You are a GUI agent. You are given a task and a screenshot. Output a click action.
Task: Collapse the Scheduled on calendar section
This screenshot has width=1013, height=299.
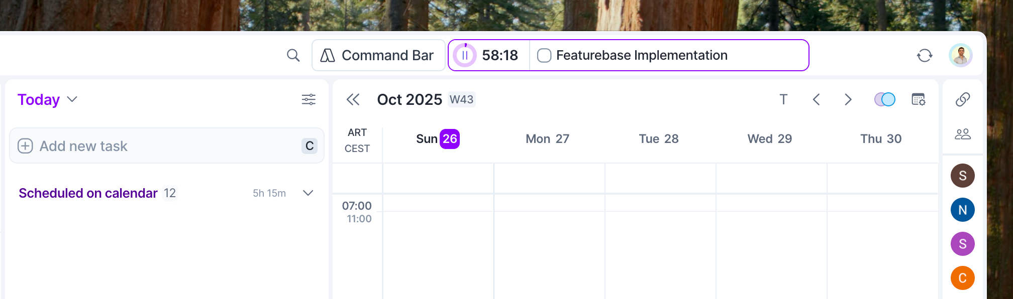pos(308,193)
